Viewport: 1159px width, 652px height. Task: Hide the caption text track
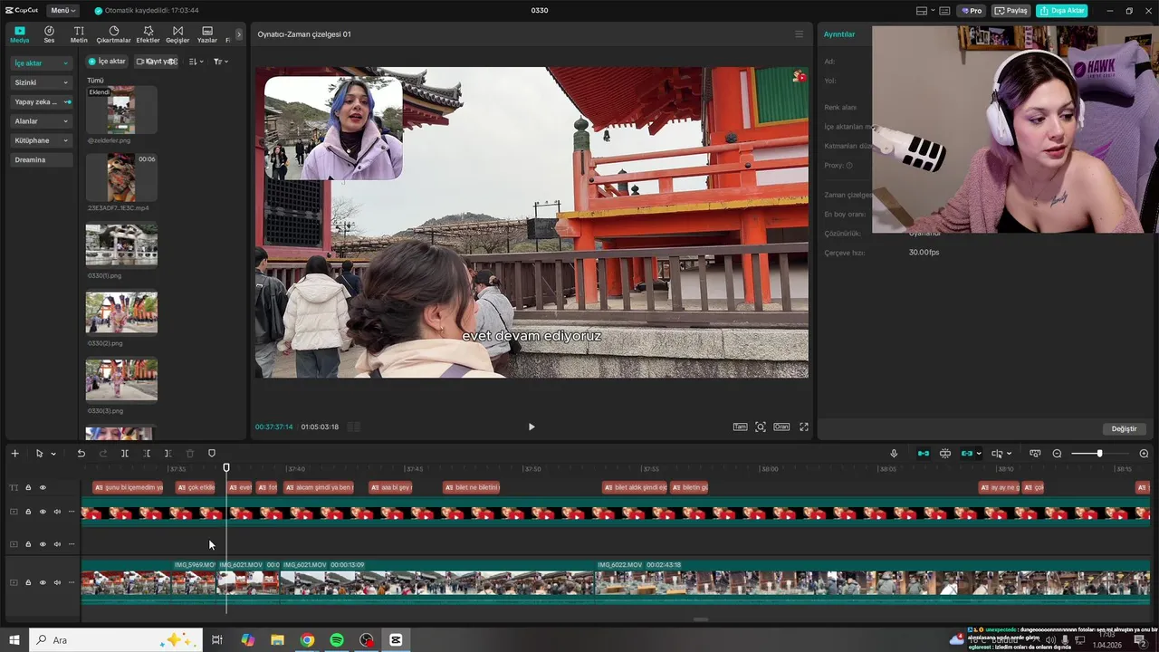pos(43,487)
